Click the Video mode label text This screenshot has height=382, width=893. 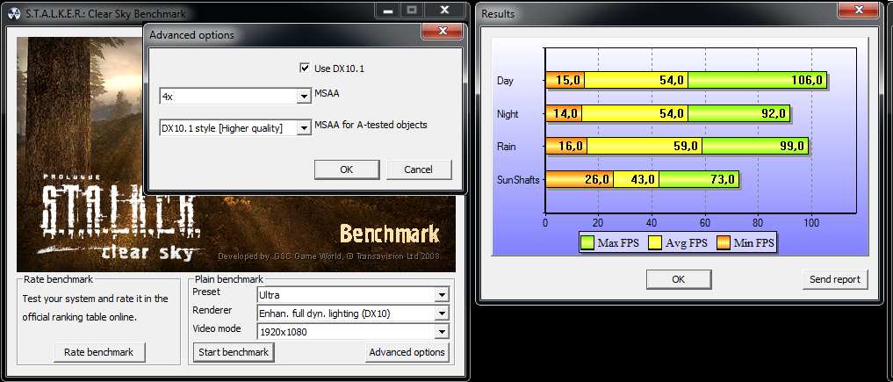[216, 328]
